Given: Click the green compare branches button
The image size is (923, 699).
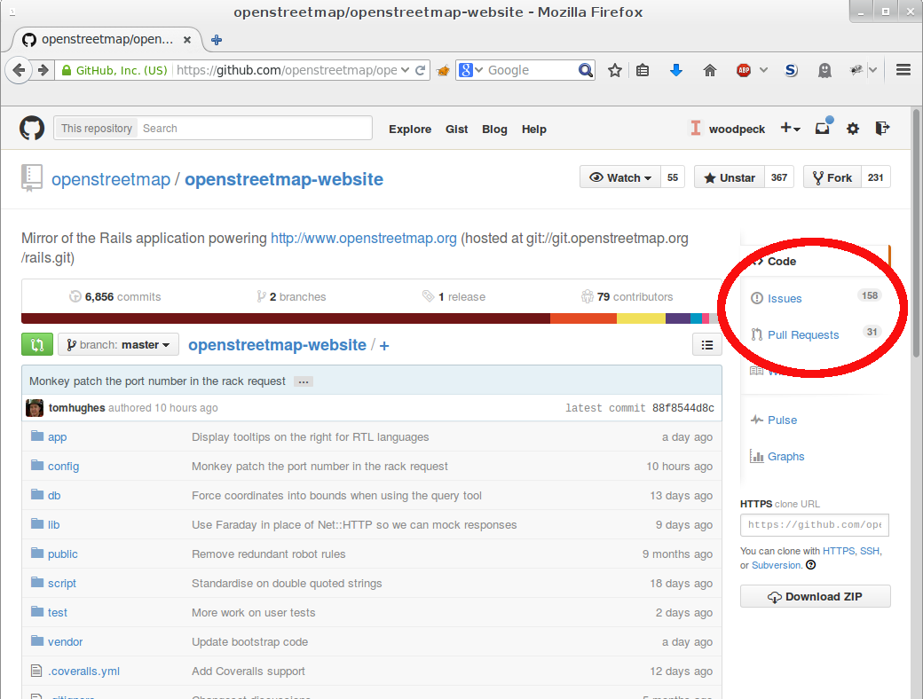Looking at the screenshot, I should pos(37,345).
